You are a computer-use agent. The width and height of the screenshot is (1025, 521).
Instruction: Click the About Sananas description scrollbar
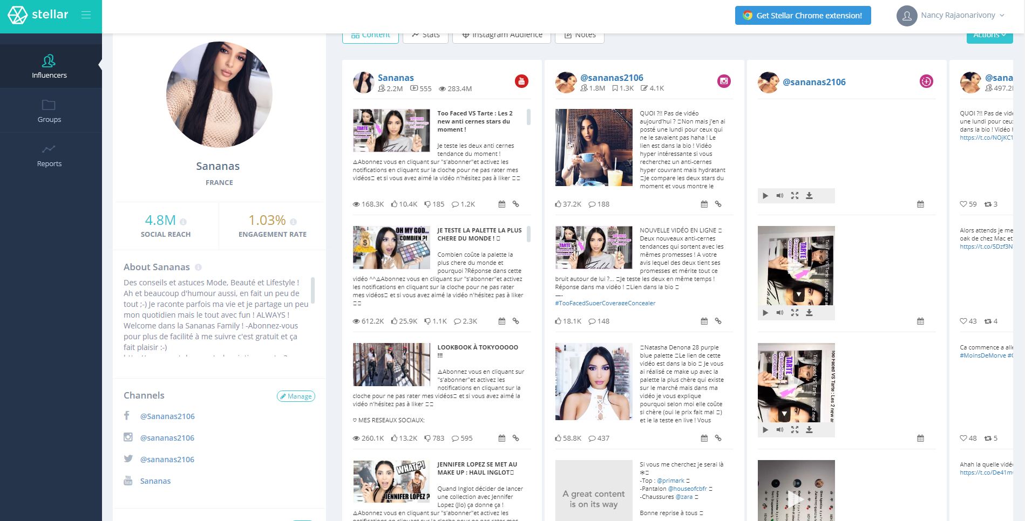[x=313, y=290]
